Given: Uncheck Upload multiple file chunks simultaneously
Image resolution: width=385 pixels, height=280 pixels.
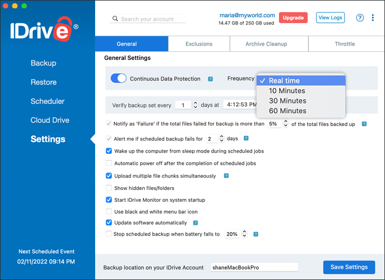Looking at the screenshot, I should click(x=108, y=176).
